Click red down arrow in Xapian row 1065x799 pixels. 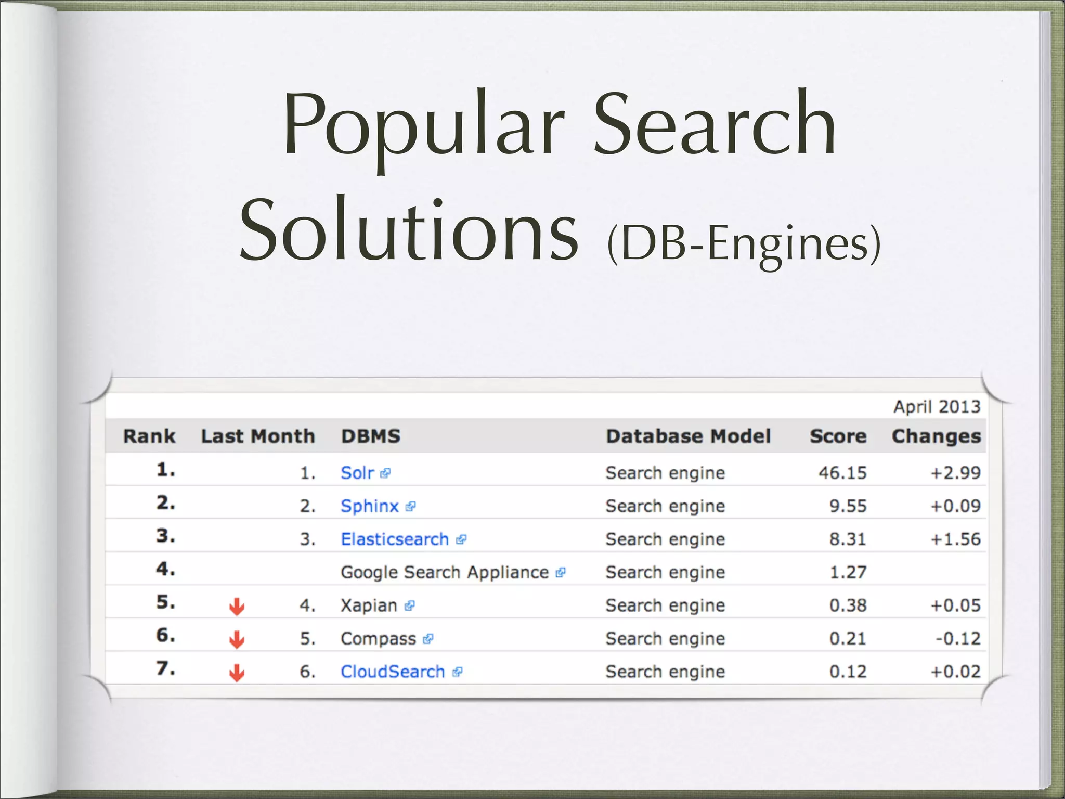[237, 607]
